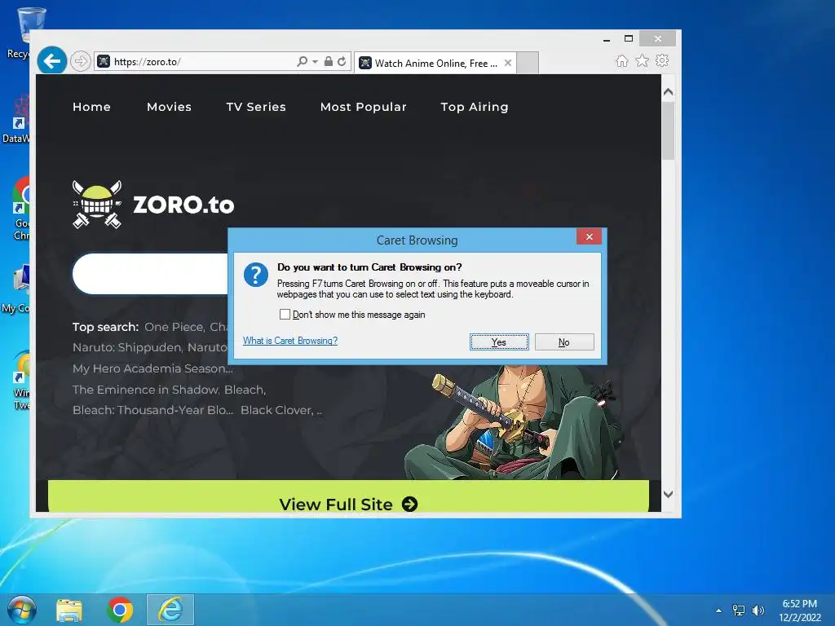Open the IE Tools gear icon
The height and width of the screenshot is (626, 835).
(x=662, y=60)
